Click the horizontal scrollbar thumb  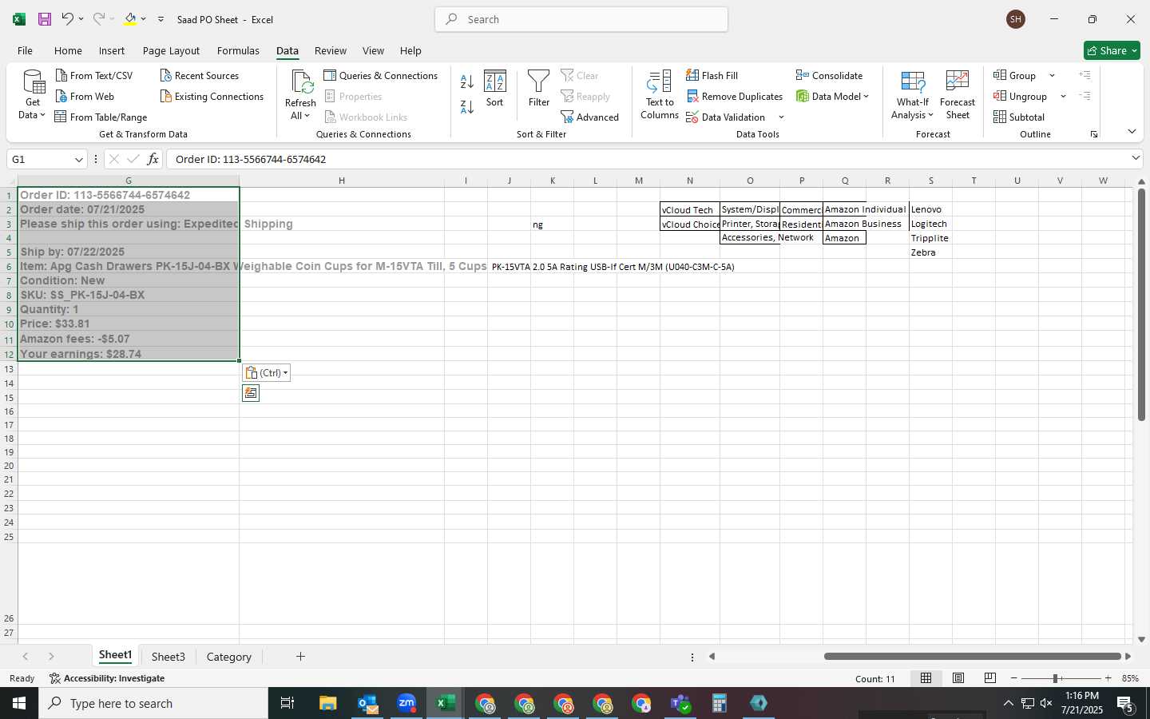[973, 657]
